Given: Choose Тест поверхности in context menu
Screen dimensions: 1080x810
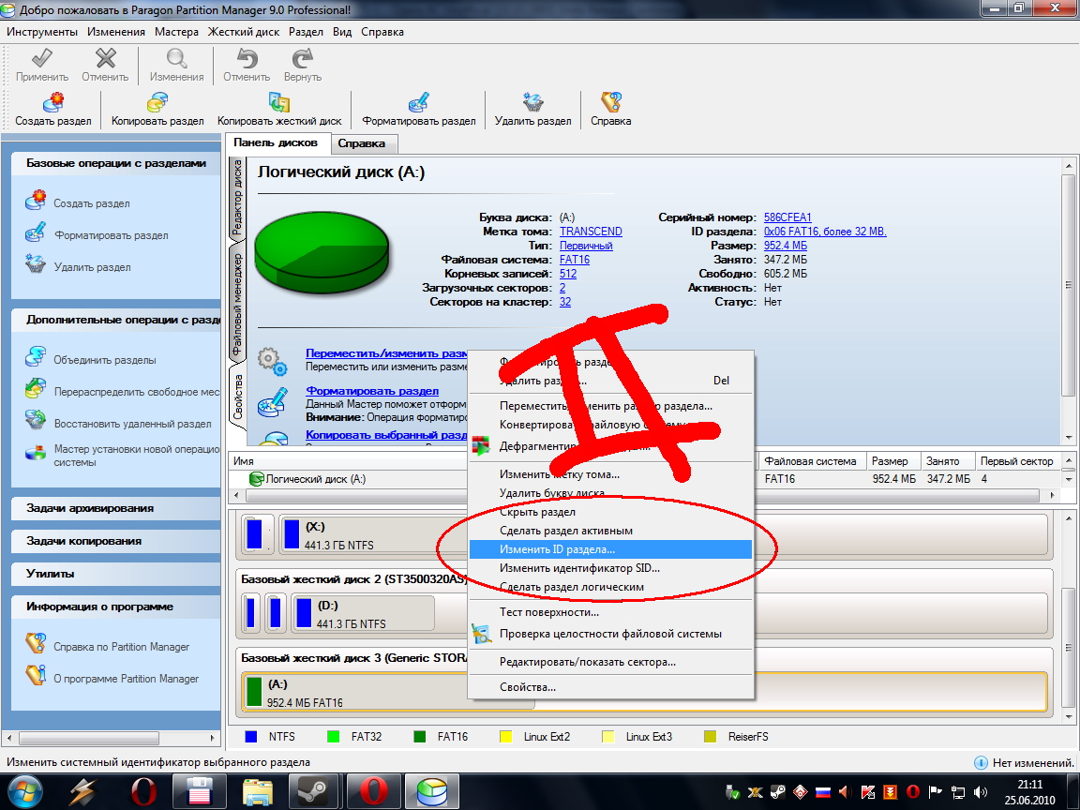Looking at the screenshot, I should pos(610,611).
